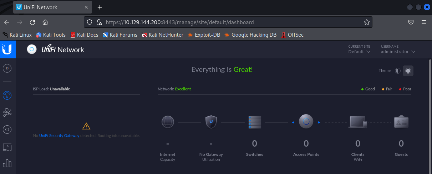Reload the page with refresh icon
The width and height of the screenshot is (432, 174).
[32, 22]
